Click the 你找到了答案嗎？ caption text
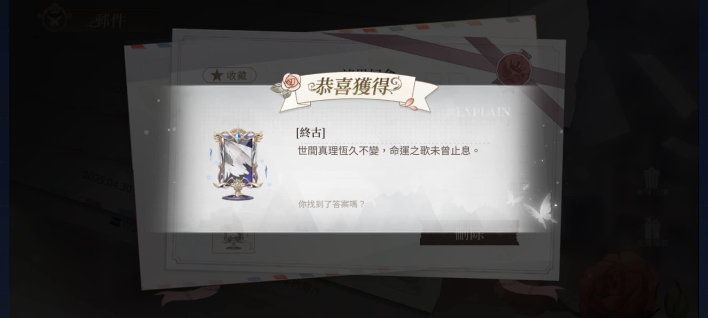 coord(332,204)
